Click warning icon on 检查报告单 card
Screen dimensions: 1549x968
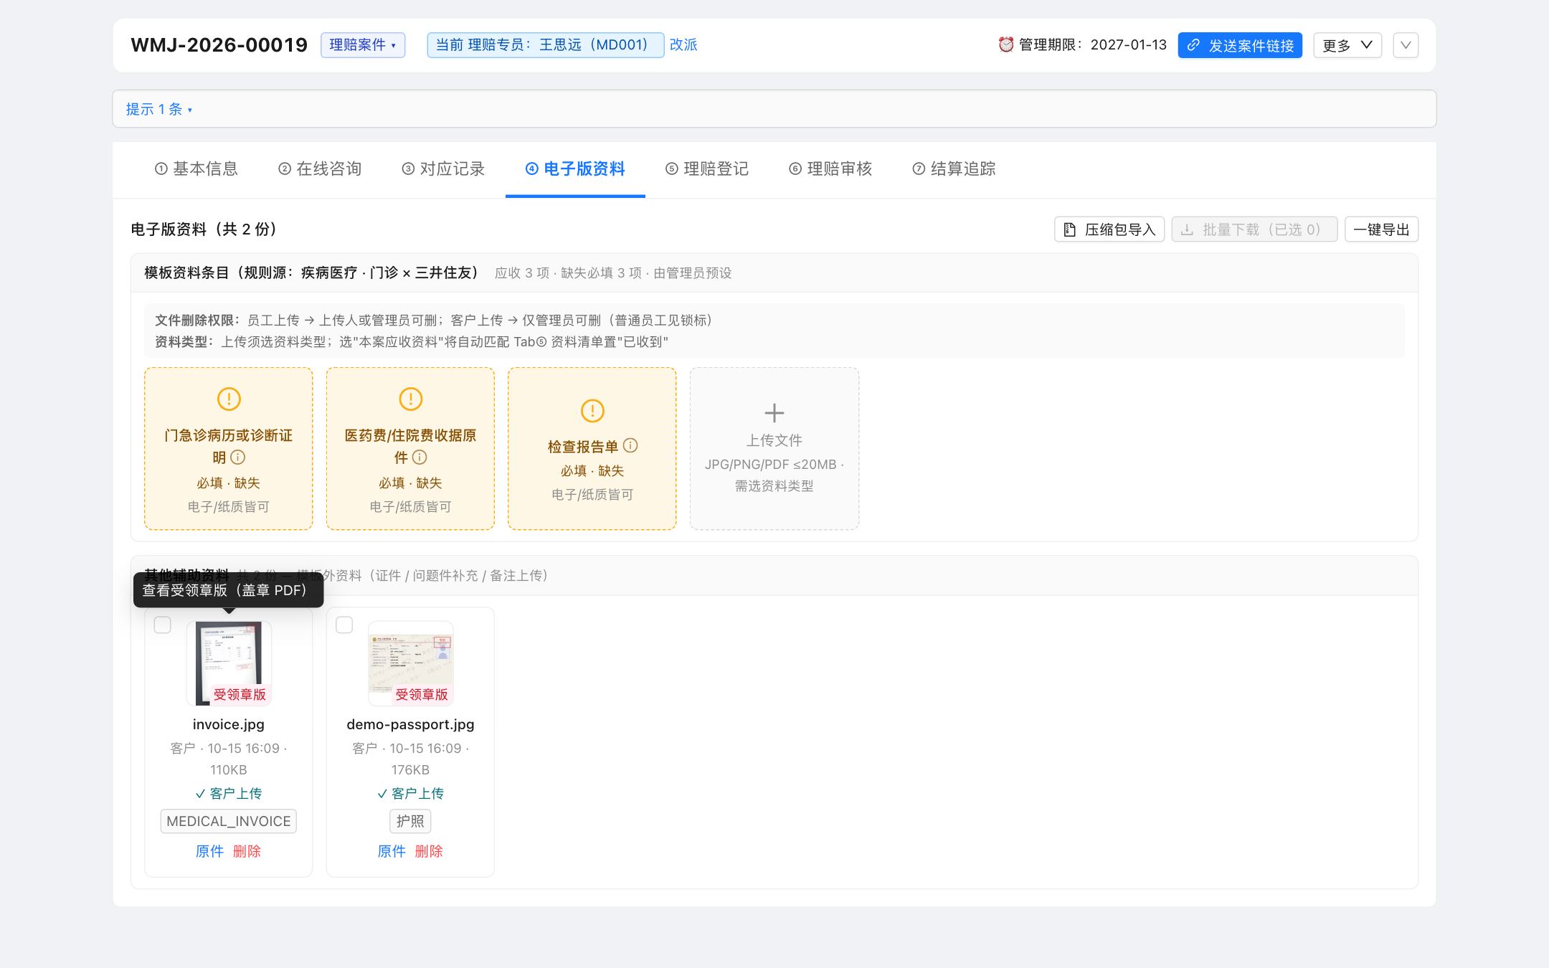pos(592,411)
